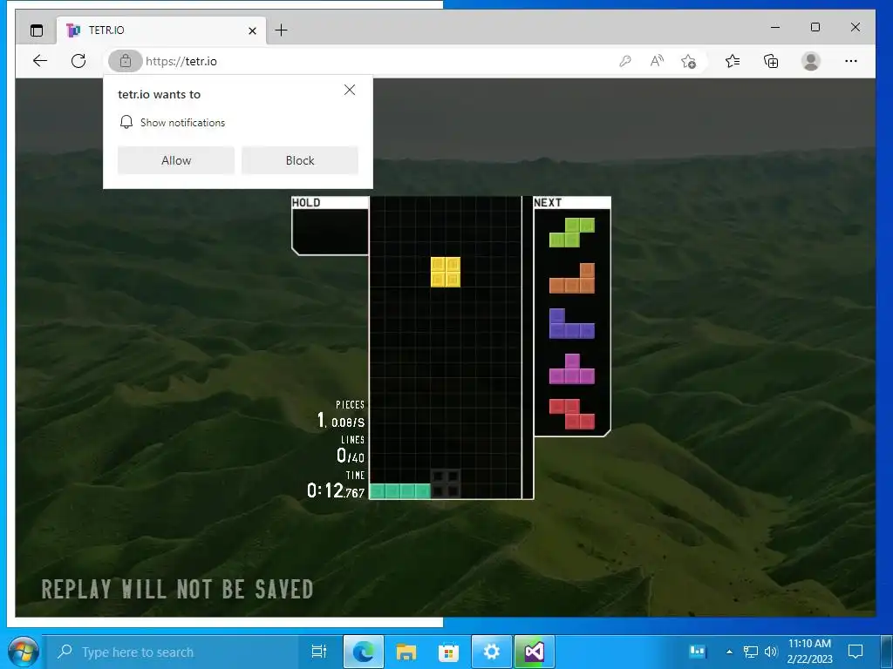This screenshot has height=669, width=893.
Task: Select the TETR.IO tab
Action: tap(160, 30)
